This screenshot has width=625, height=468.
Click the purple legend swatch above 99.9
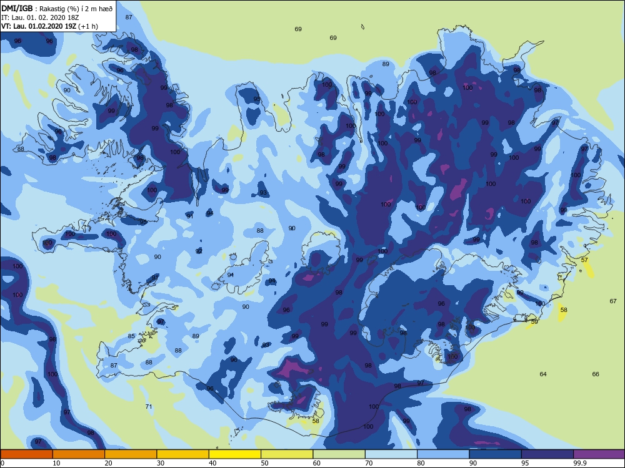tap(599, 454)
